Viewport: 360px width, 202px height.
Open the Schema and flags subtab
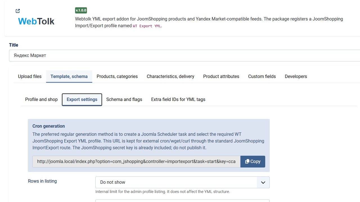pyautogui.click(x=124, y=100)
